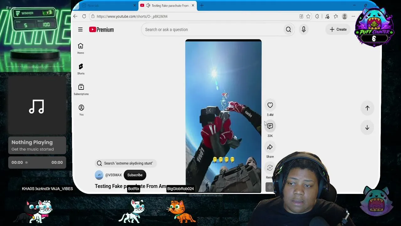Go to previous Short with up arrow
The height and width of the screenshot is (226, 401).
367,108
